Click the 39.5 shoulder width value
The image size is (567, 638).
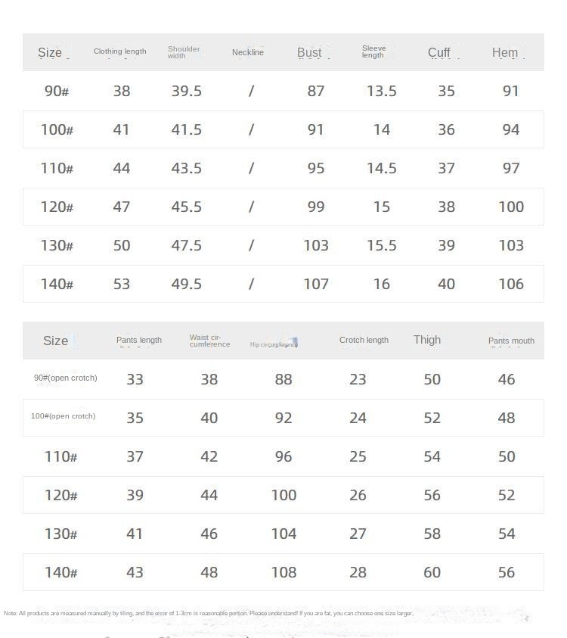186,91
